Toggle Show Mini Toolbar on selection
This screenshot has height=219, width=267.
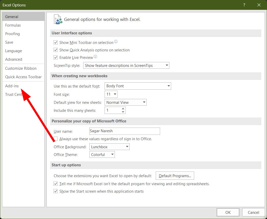(56, 42)
